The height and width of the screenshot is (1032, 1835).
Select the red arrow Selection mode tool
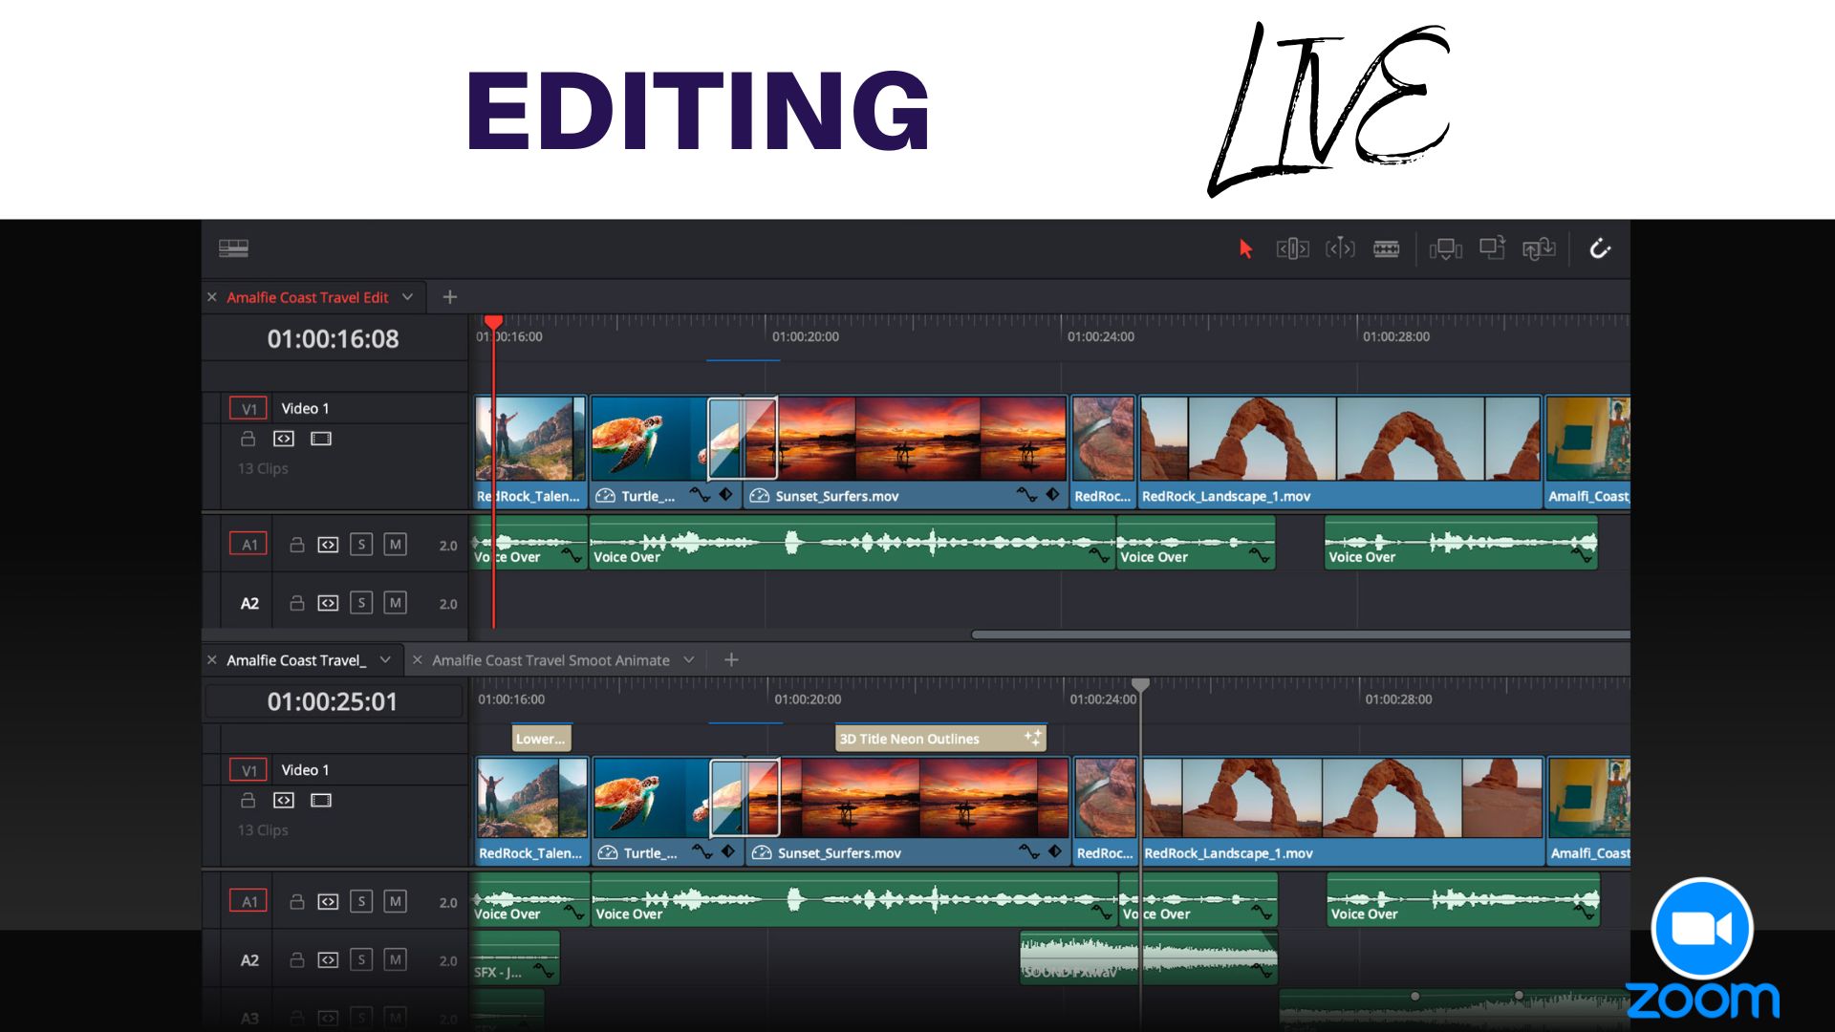[1245, 249]
